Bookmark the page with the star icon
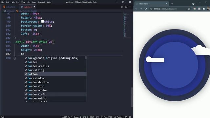210x118 pixels. tap(189, 9)
